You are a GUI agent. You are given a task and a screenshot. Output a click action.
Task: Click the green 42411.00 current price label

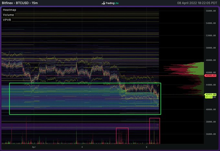coord(210,94)
